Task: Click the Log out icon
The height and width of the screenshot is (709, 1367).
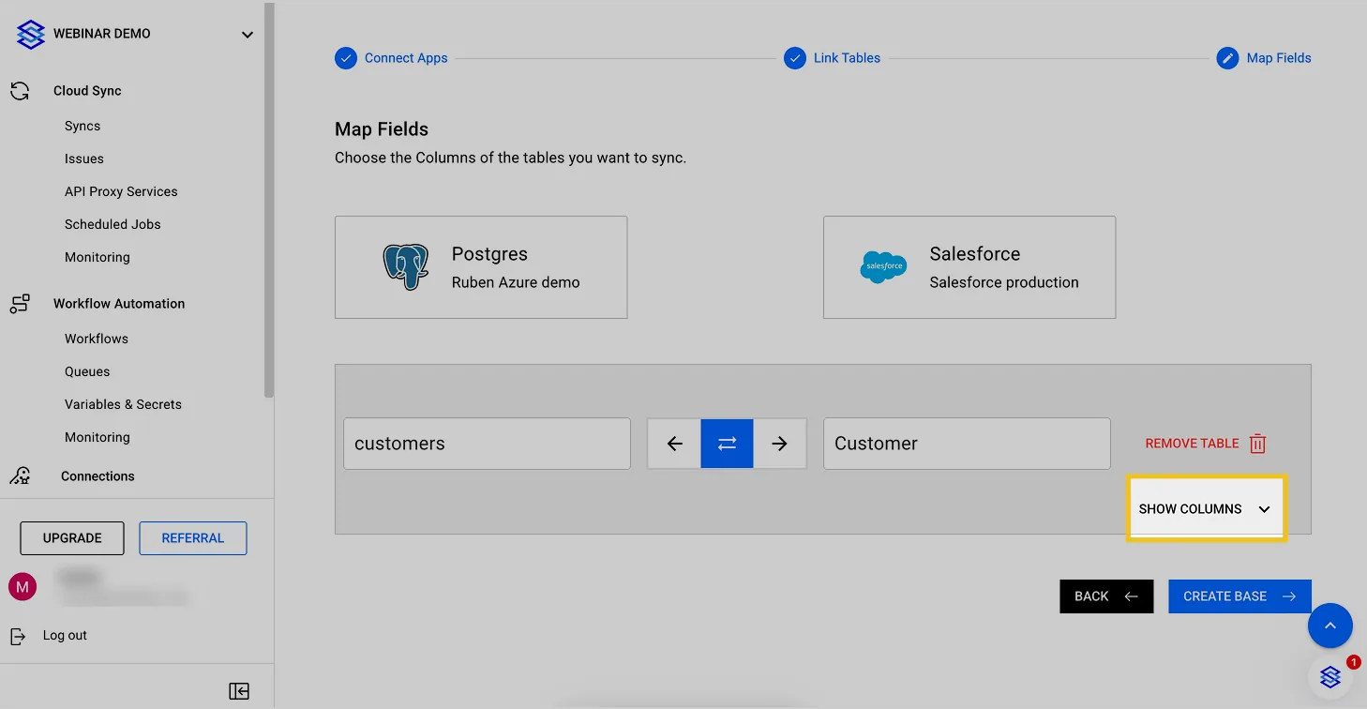Action: pos(18,636)
